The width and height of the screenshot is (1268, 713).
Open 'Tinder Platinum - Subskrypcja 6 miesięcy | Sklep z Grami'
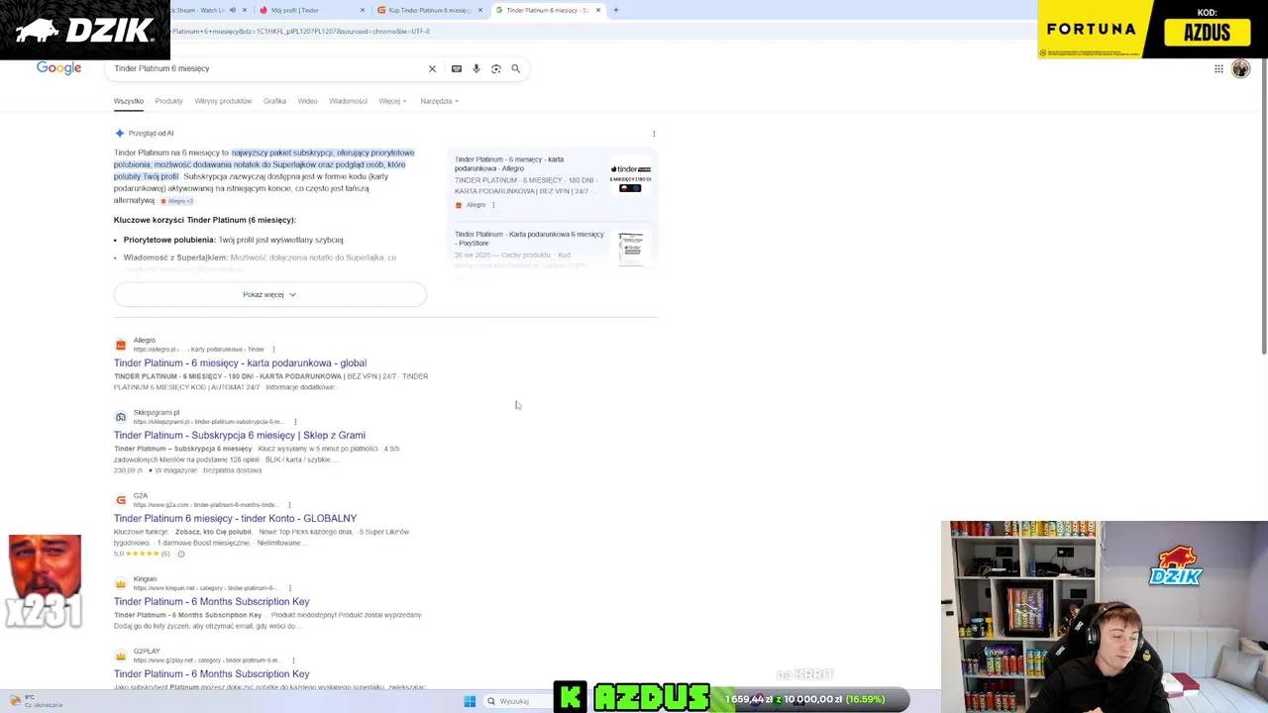(x=240, y=436)
